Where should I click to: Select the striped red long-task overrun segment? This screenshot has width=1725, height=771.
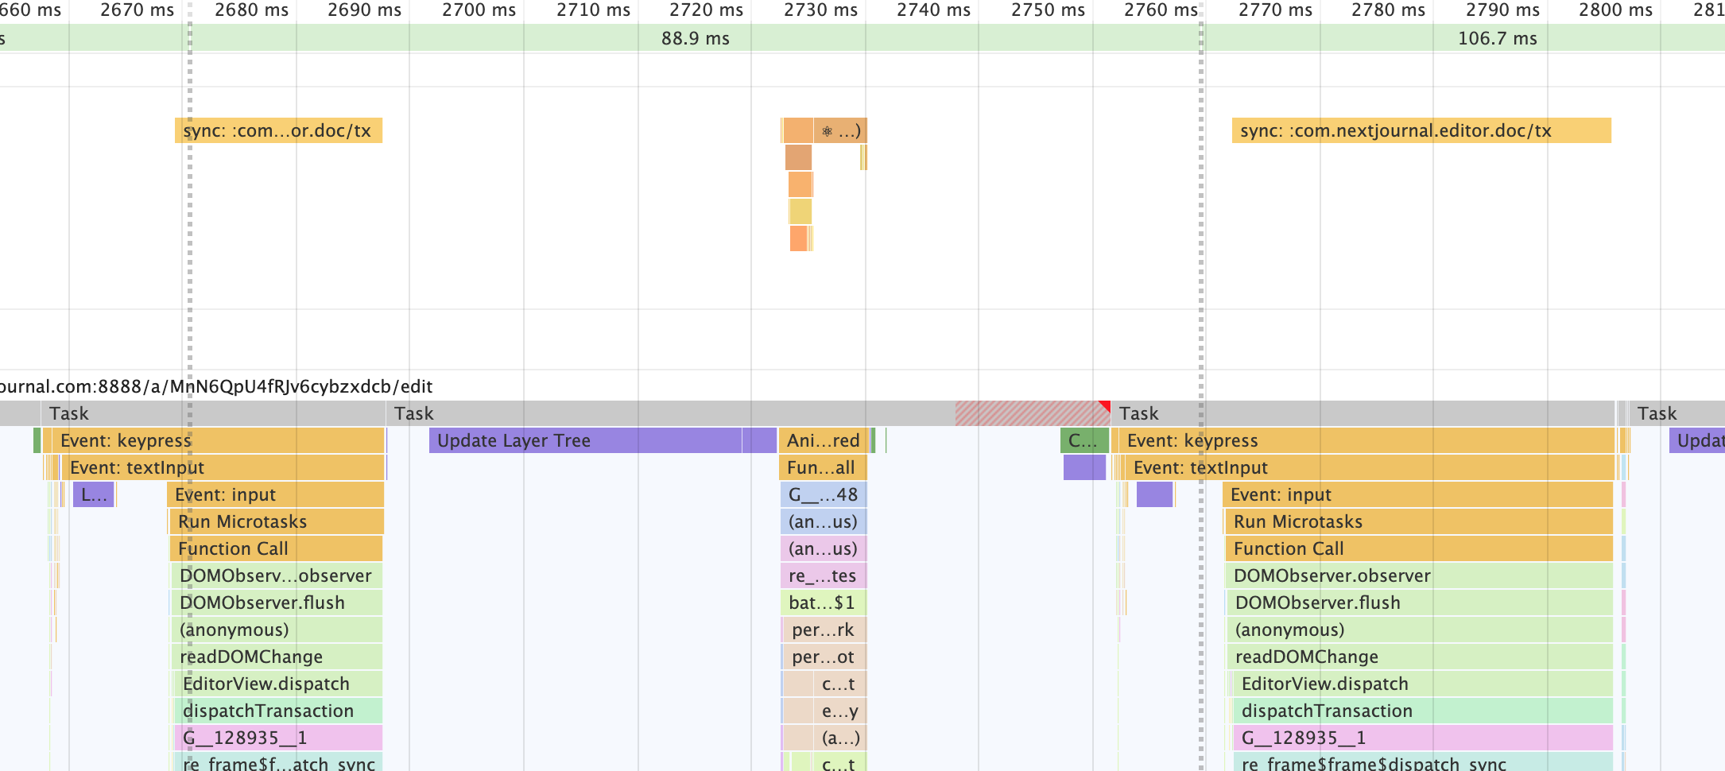[1032, 413]
